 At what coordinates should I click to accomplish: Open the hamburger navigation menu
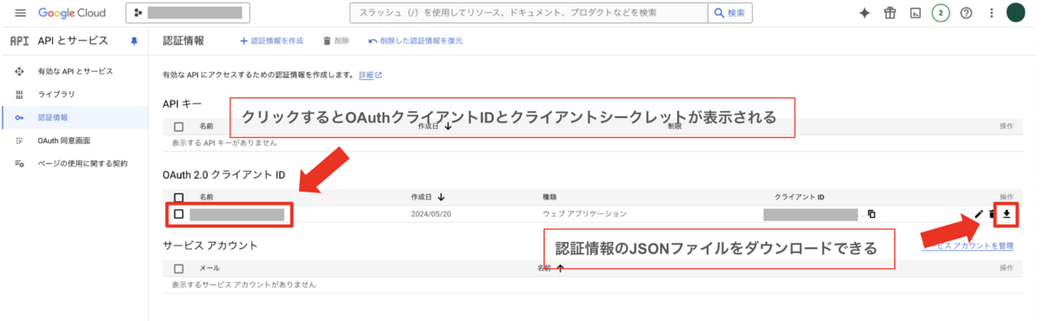pyautogui.click(x=20, y=13)
